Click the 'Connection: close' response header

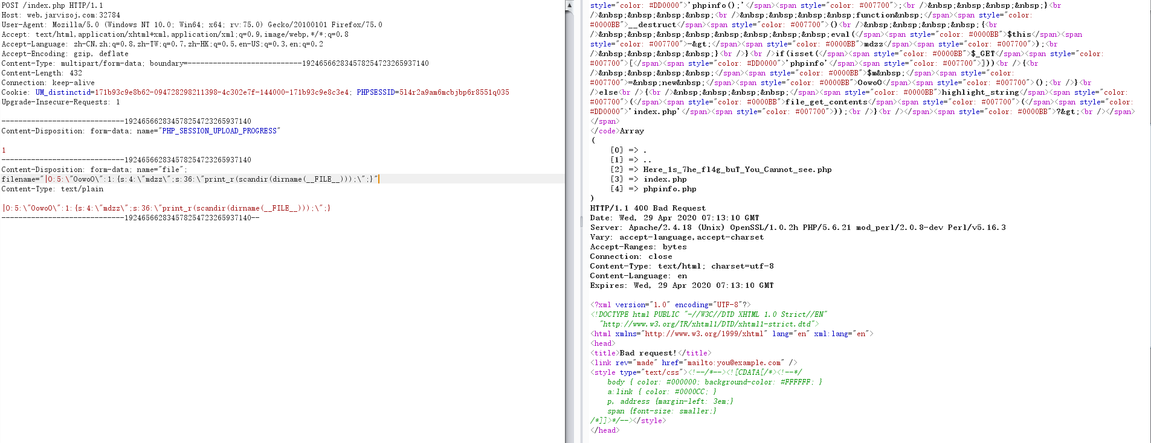(631, 257)
